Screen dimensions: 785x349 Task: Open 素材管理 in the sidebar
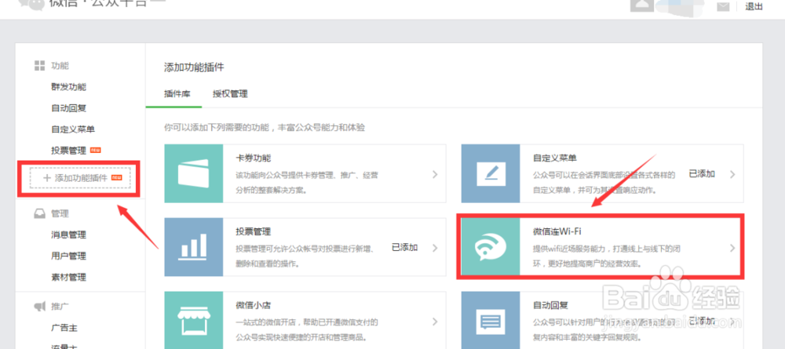coord(68,277)
